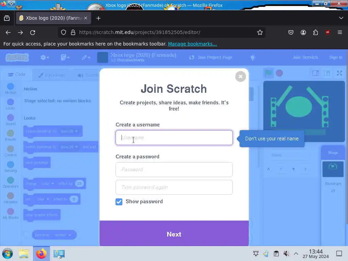Open the Edit pencil dropdown

86,57
